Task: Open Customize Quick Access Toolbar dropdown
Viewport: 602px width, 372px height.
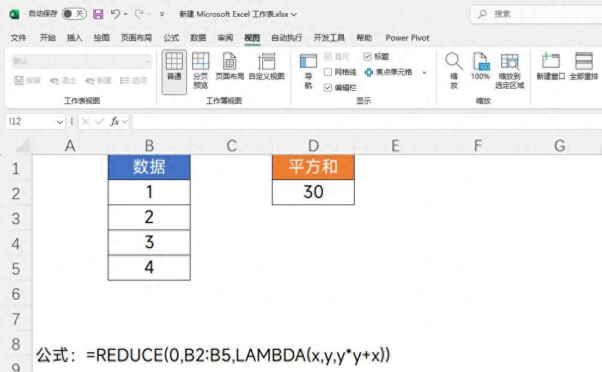Action: point(162,14)
